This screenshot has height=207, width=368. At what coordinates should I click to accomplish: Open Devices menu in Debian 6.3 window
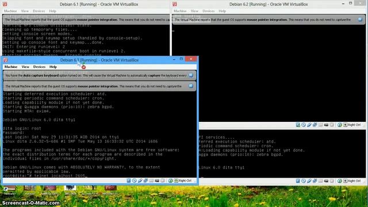tap(39, 67)
